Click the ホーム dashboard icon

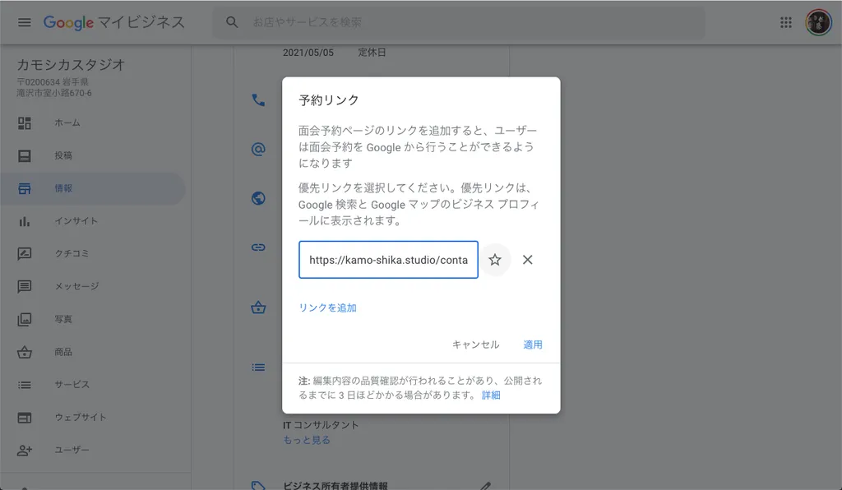coord(24,122)
